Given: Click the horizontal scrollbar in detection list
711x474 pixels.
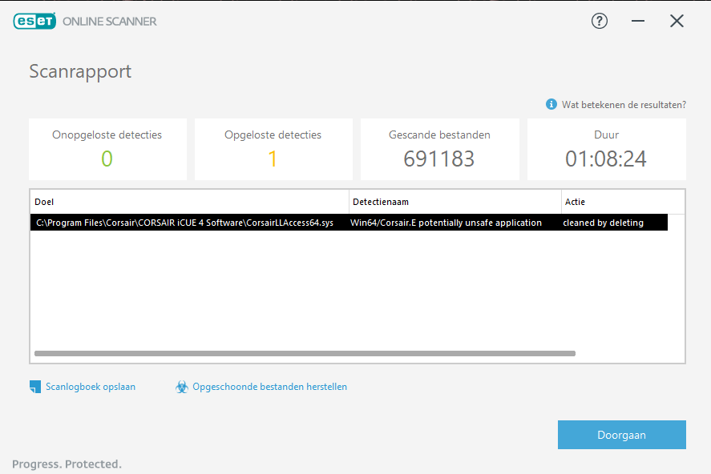Looking at the screenshot, I should click(x=305, y=354).
